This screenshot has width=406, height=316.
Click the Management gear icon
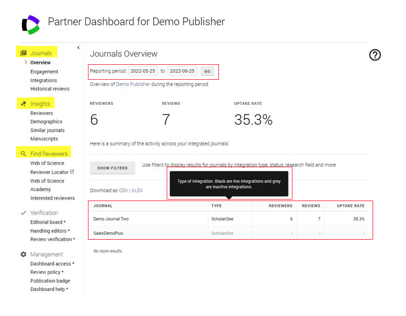click(x=23, y=255)
